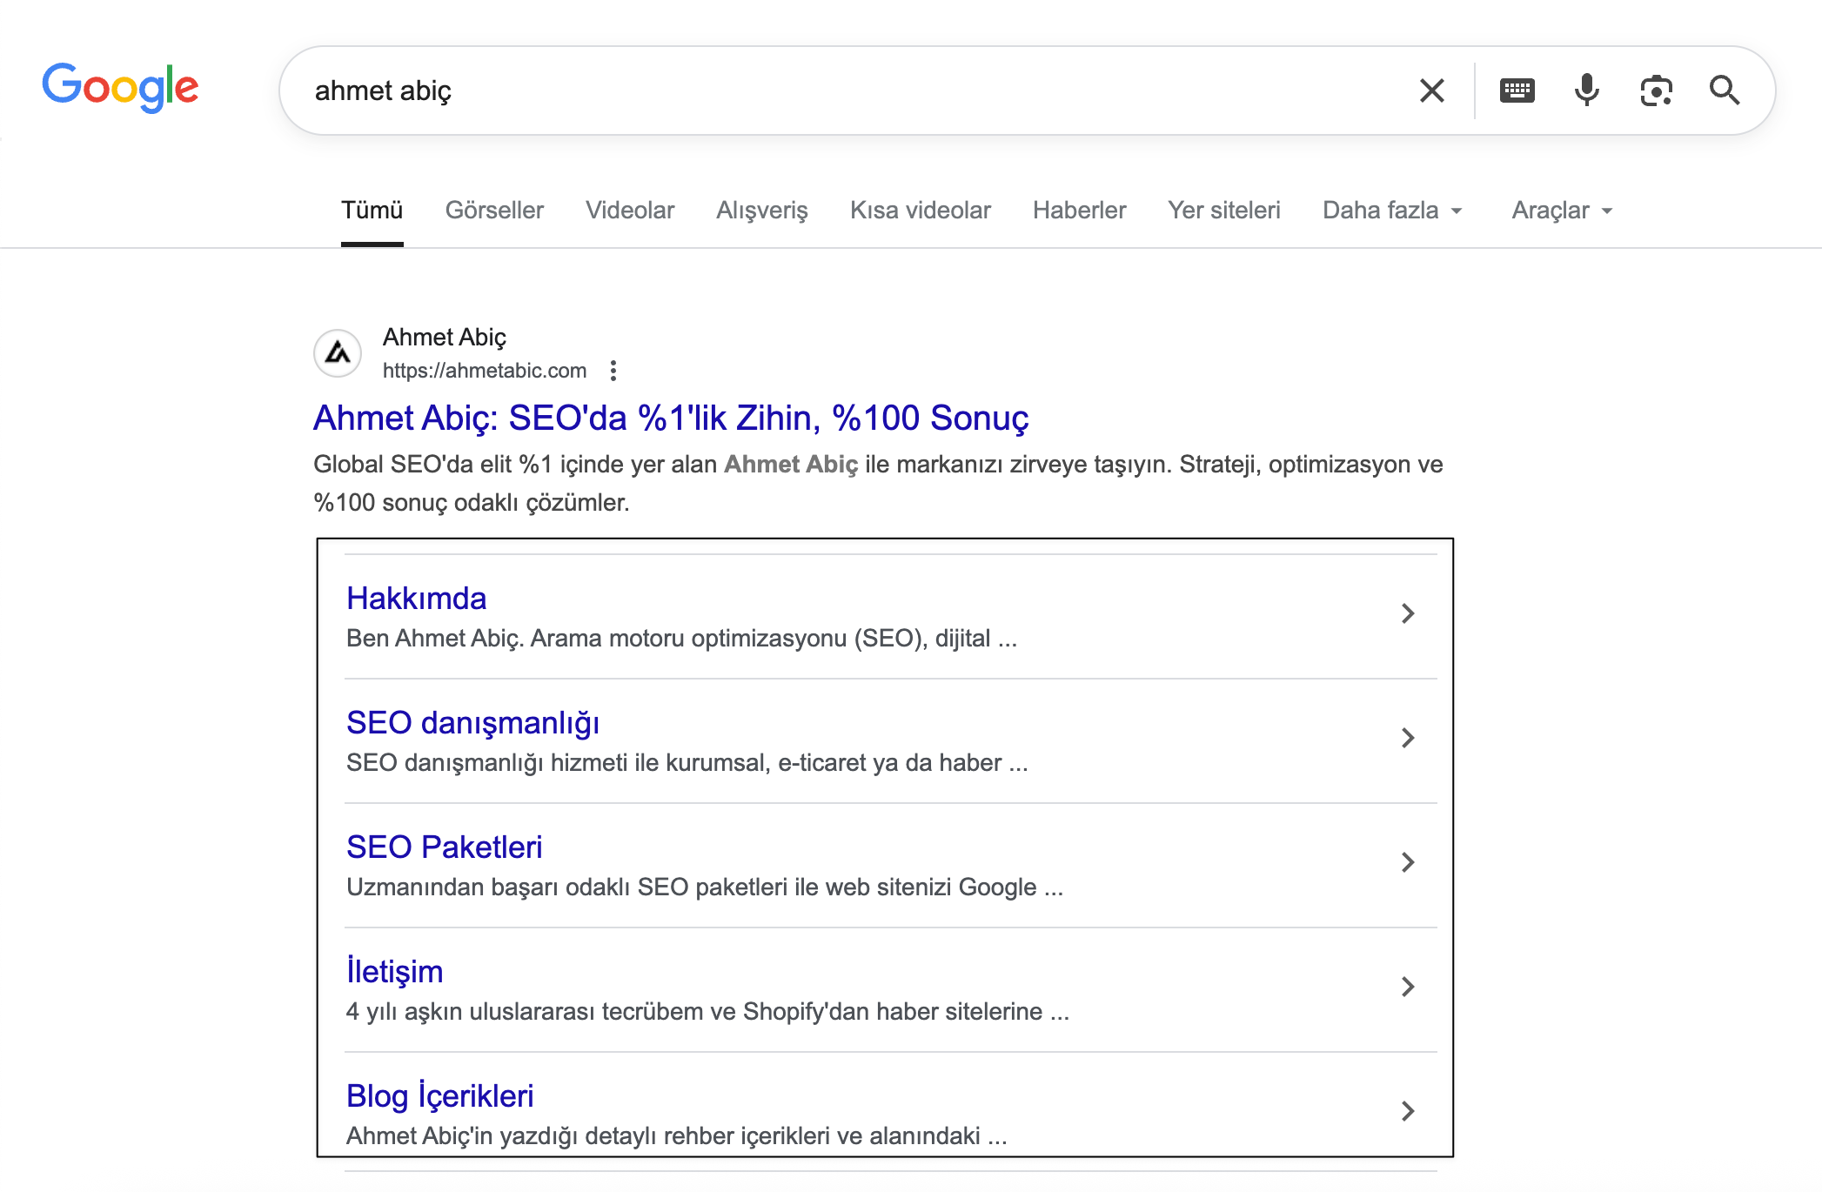
Task: Open the Blog İçerikleri sitelink
Action: tap(439, 1095)
